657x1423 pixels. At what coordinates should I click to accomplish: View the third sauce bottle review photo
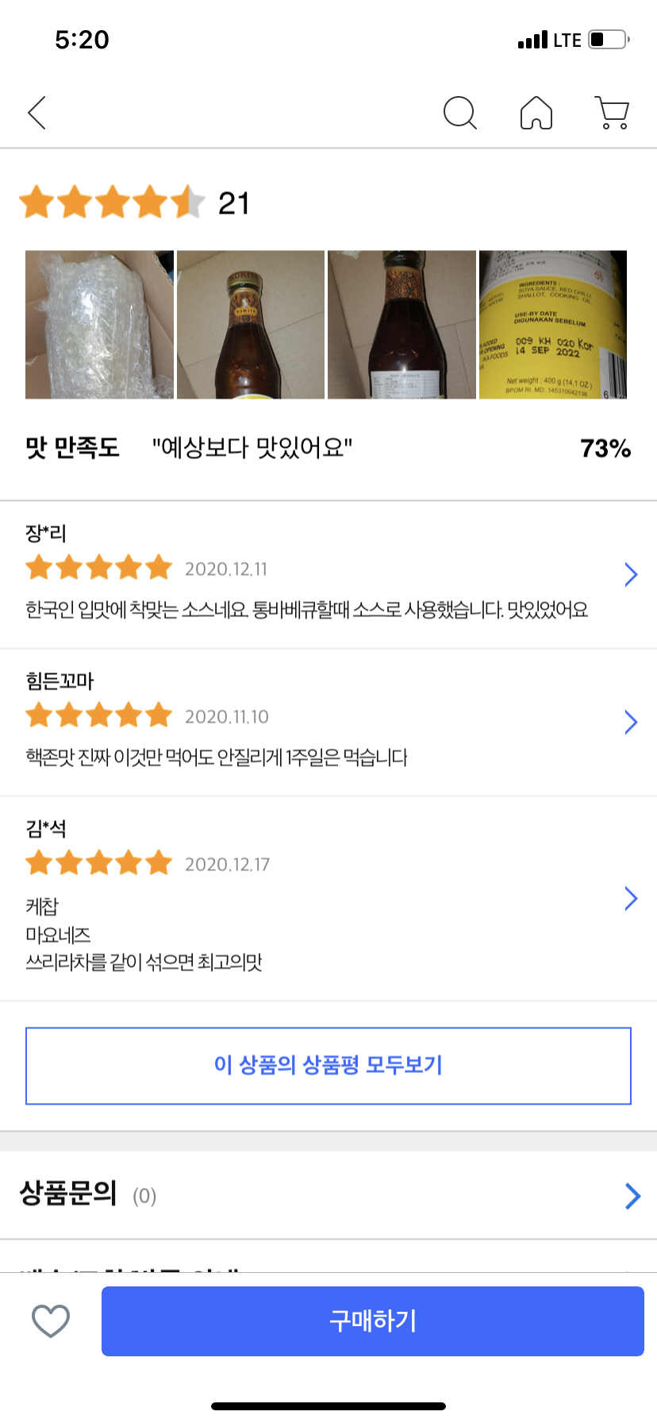pos(401,325)
